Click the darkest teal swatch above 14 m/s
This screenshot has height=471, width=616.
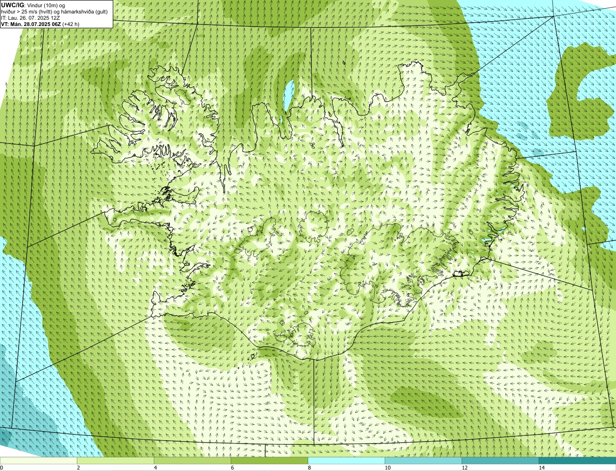pos(577,461)
